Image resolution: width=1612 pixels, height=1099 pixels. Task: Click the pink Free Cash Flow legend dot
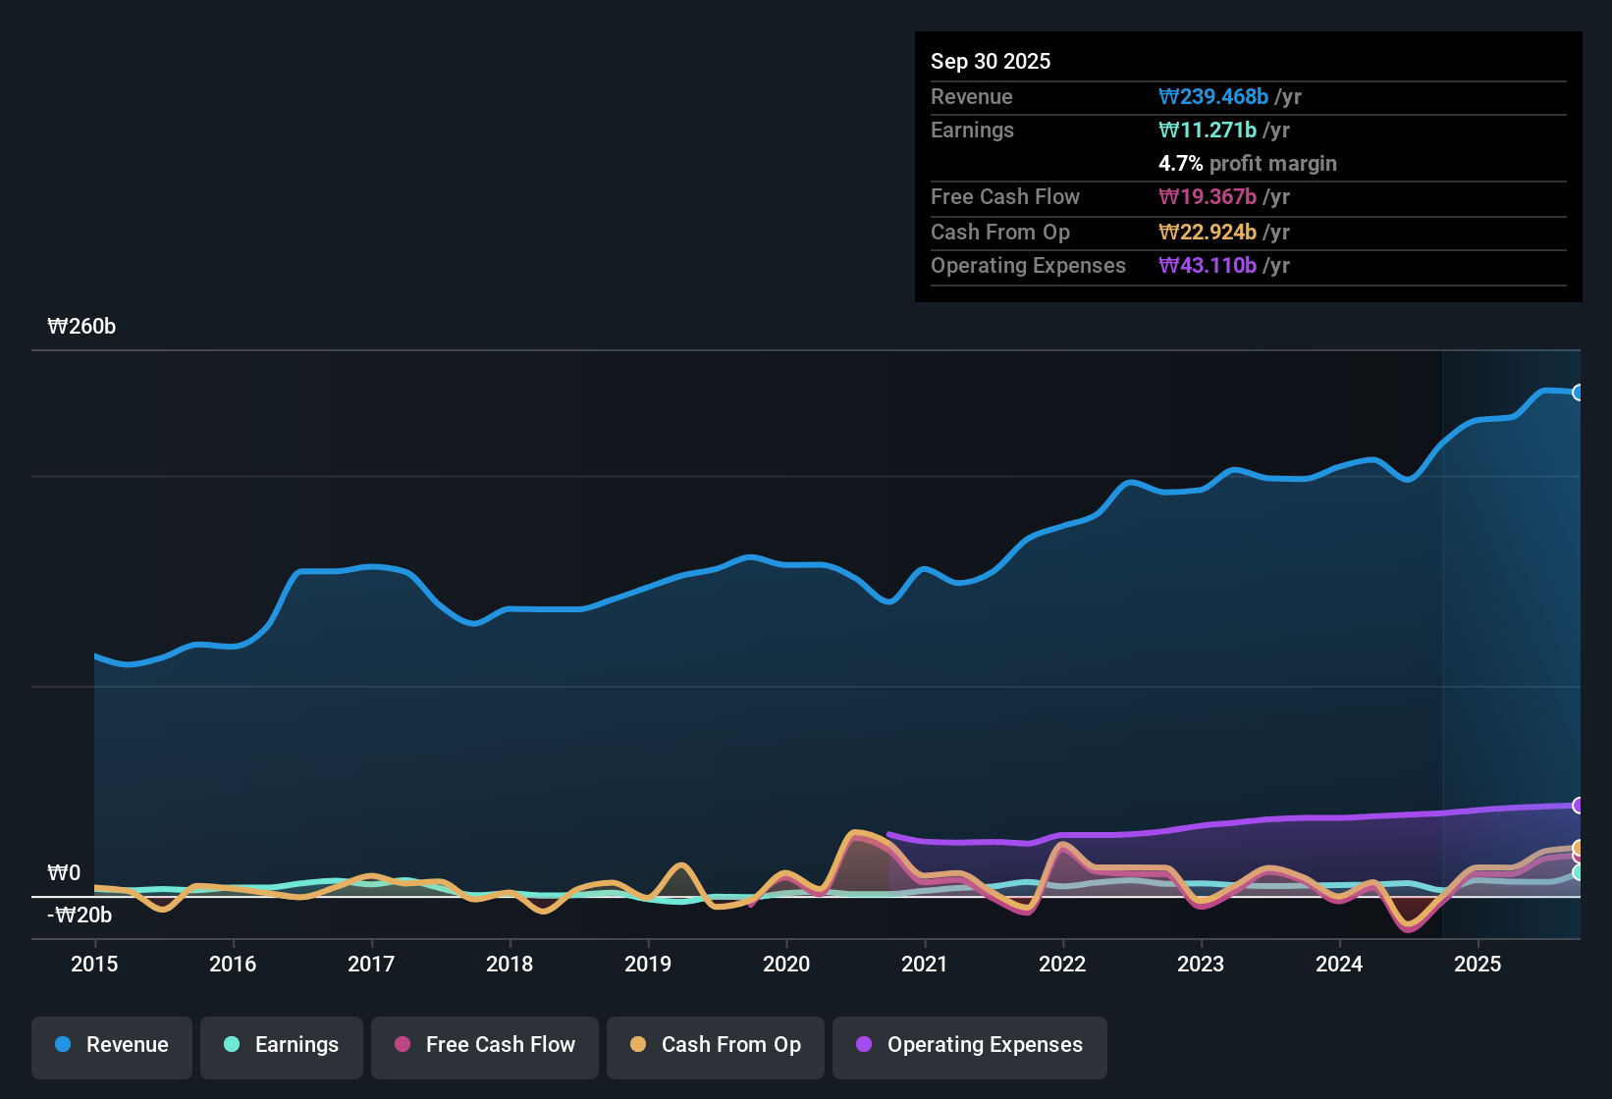(x=402, y=1045)
